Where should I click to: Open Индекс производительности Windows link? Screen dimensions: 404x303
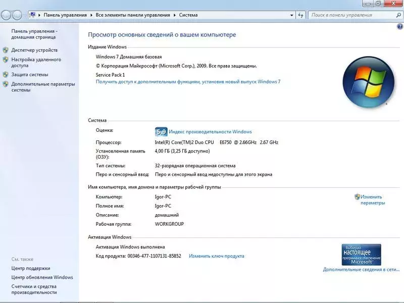point(210,132)
